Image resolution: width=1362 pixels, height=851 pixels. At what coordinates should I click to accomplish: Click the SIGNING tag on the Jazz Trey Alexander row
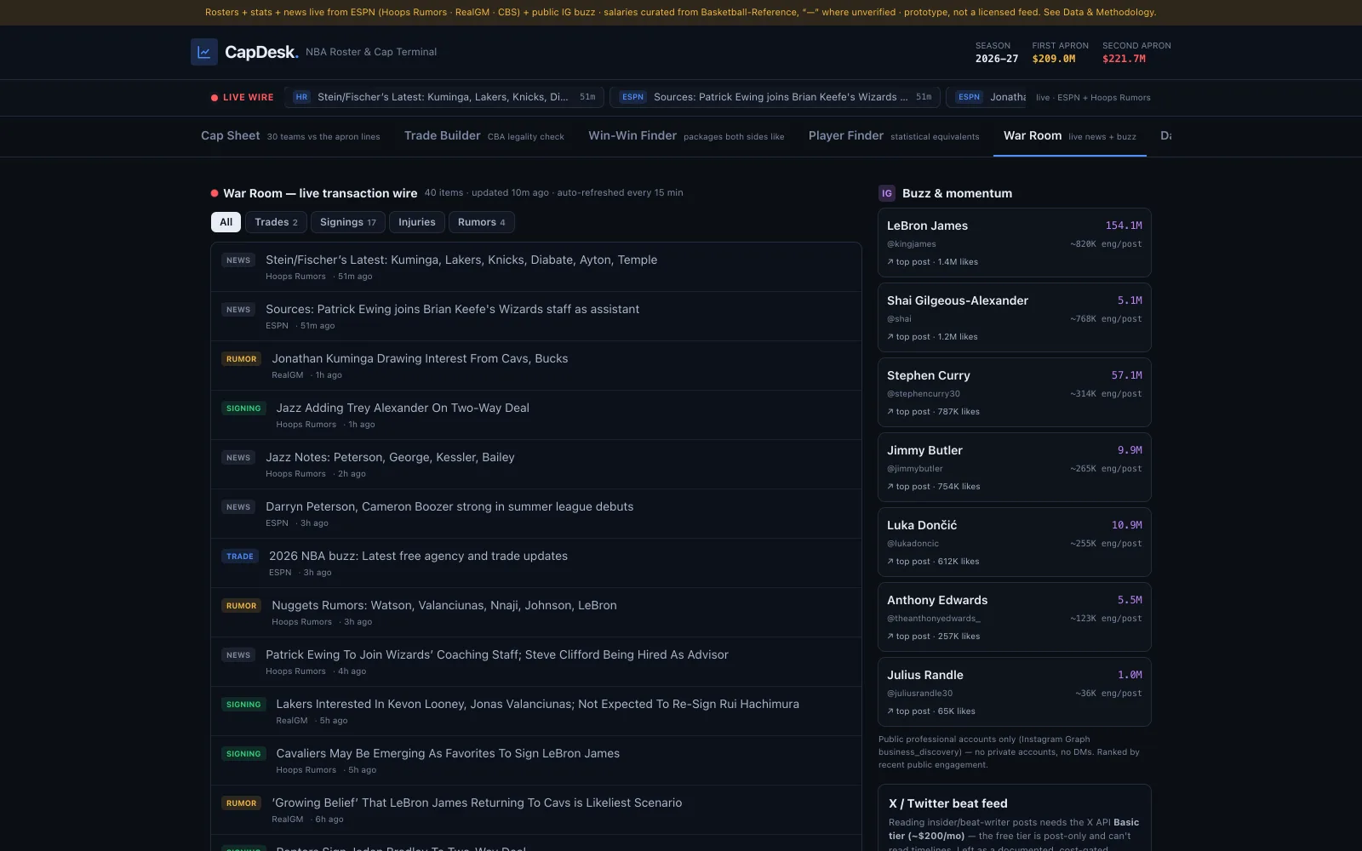pos(243,408)
